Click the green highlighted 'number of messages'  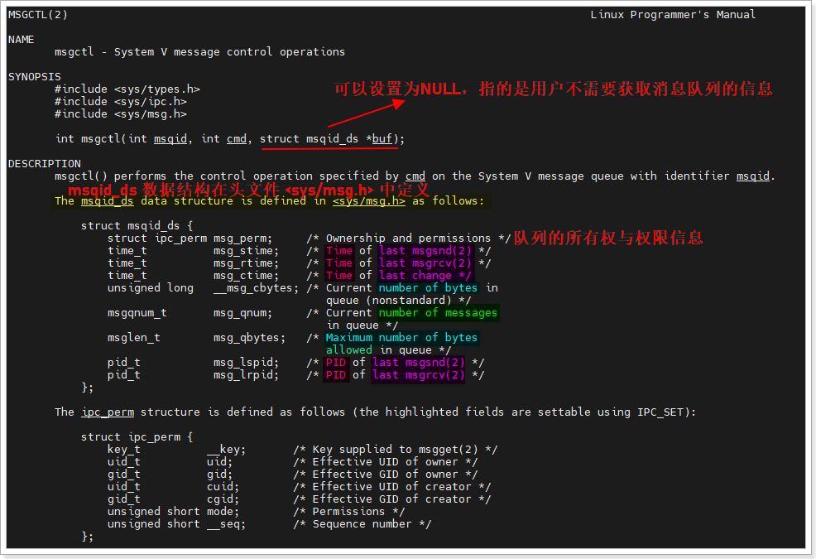pos(438,313)
